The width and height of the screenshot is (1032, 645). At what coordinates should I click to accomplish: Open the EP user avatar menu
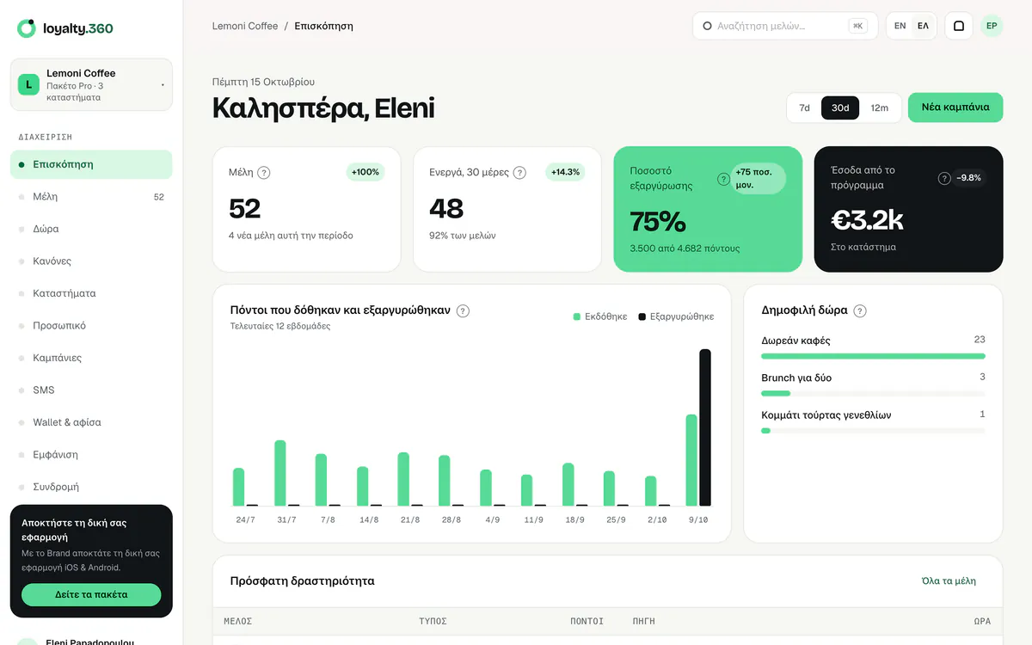point(992,26)
